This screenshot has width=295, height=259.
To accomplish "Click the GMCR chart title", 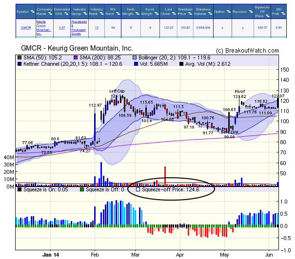I will (77, 48).
